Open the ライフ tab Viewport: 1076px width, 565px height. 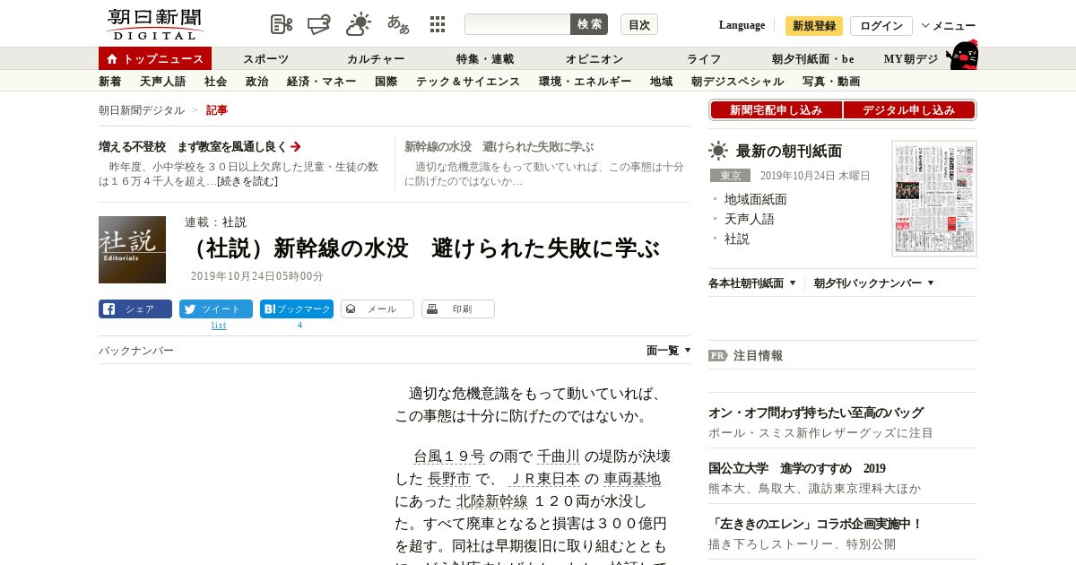(x=704, y=59)
